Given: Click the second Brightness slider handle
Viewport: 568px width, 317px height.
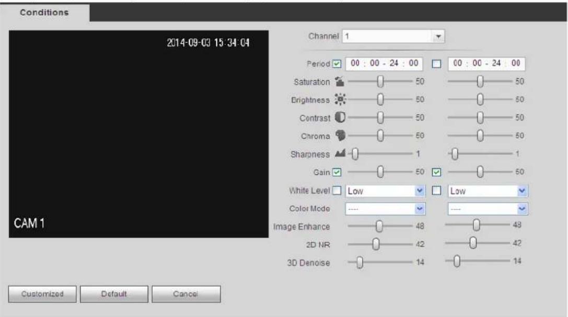Looking at the screenshot, I should tap(480, 99).
